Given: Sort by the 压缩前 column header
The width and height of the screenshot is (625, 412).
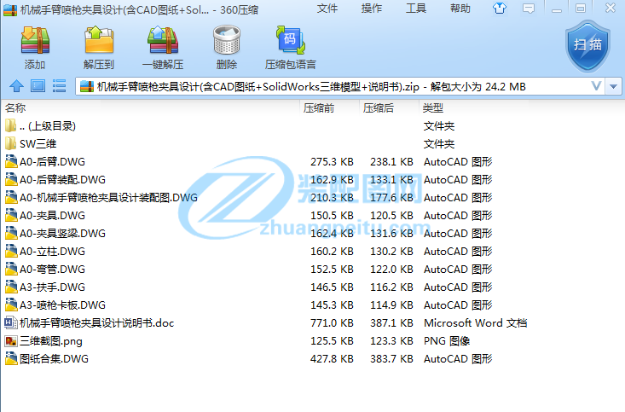Looking at the screenshot, I should (x=319, y=107).
